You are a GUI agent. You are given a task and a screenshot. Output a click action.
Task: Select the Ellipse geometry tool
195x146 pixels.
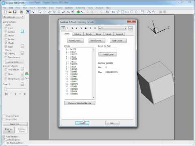pos(136,12)
